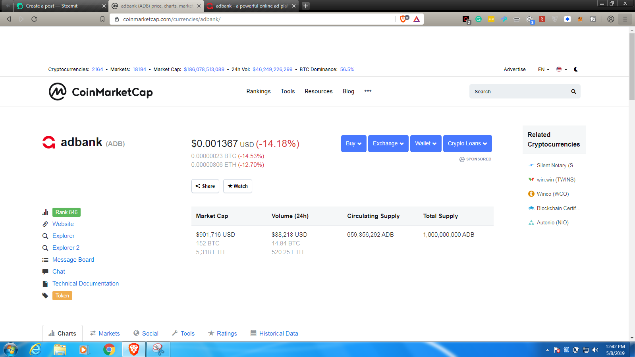Click the Advertise link
Screen dimensions: 635x357
(515, 69)
